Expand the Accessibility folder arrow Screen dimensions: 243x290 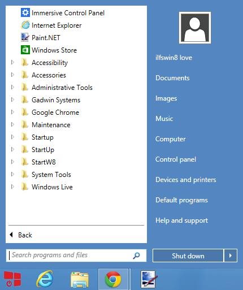coord(12,62)
